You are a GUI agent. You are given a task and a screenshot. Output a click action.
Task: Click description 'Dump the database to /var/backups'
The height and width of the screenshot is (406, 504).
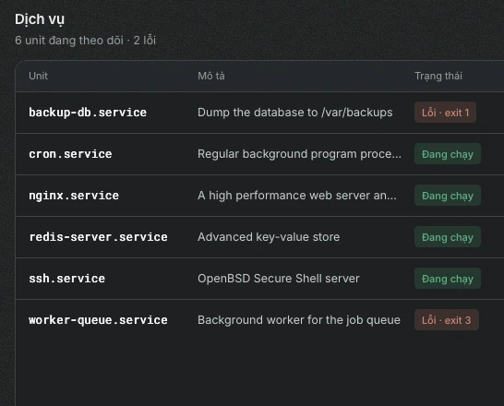(x=295, y=113)
